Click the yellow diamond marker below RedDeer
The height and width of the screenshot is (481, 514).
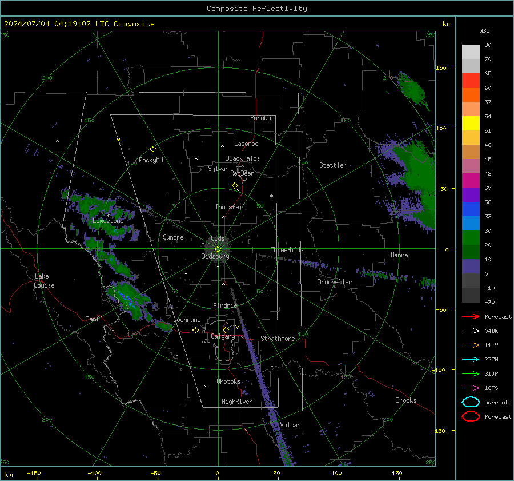coord(235,186)
